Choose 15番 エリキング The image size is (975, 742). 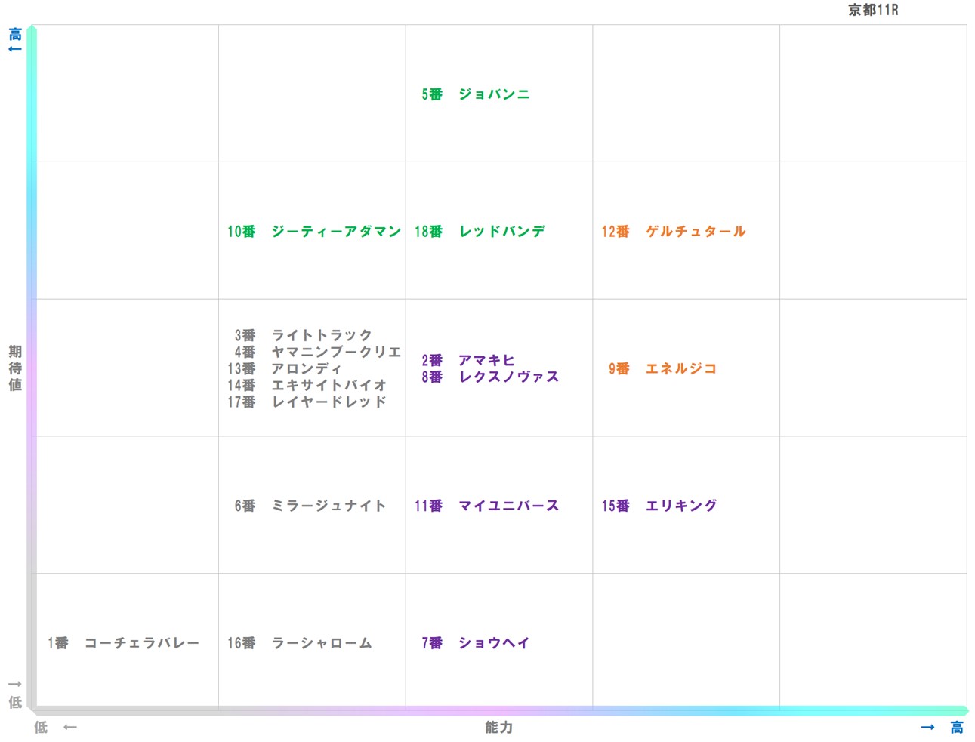(x=659, y=506)
